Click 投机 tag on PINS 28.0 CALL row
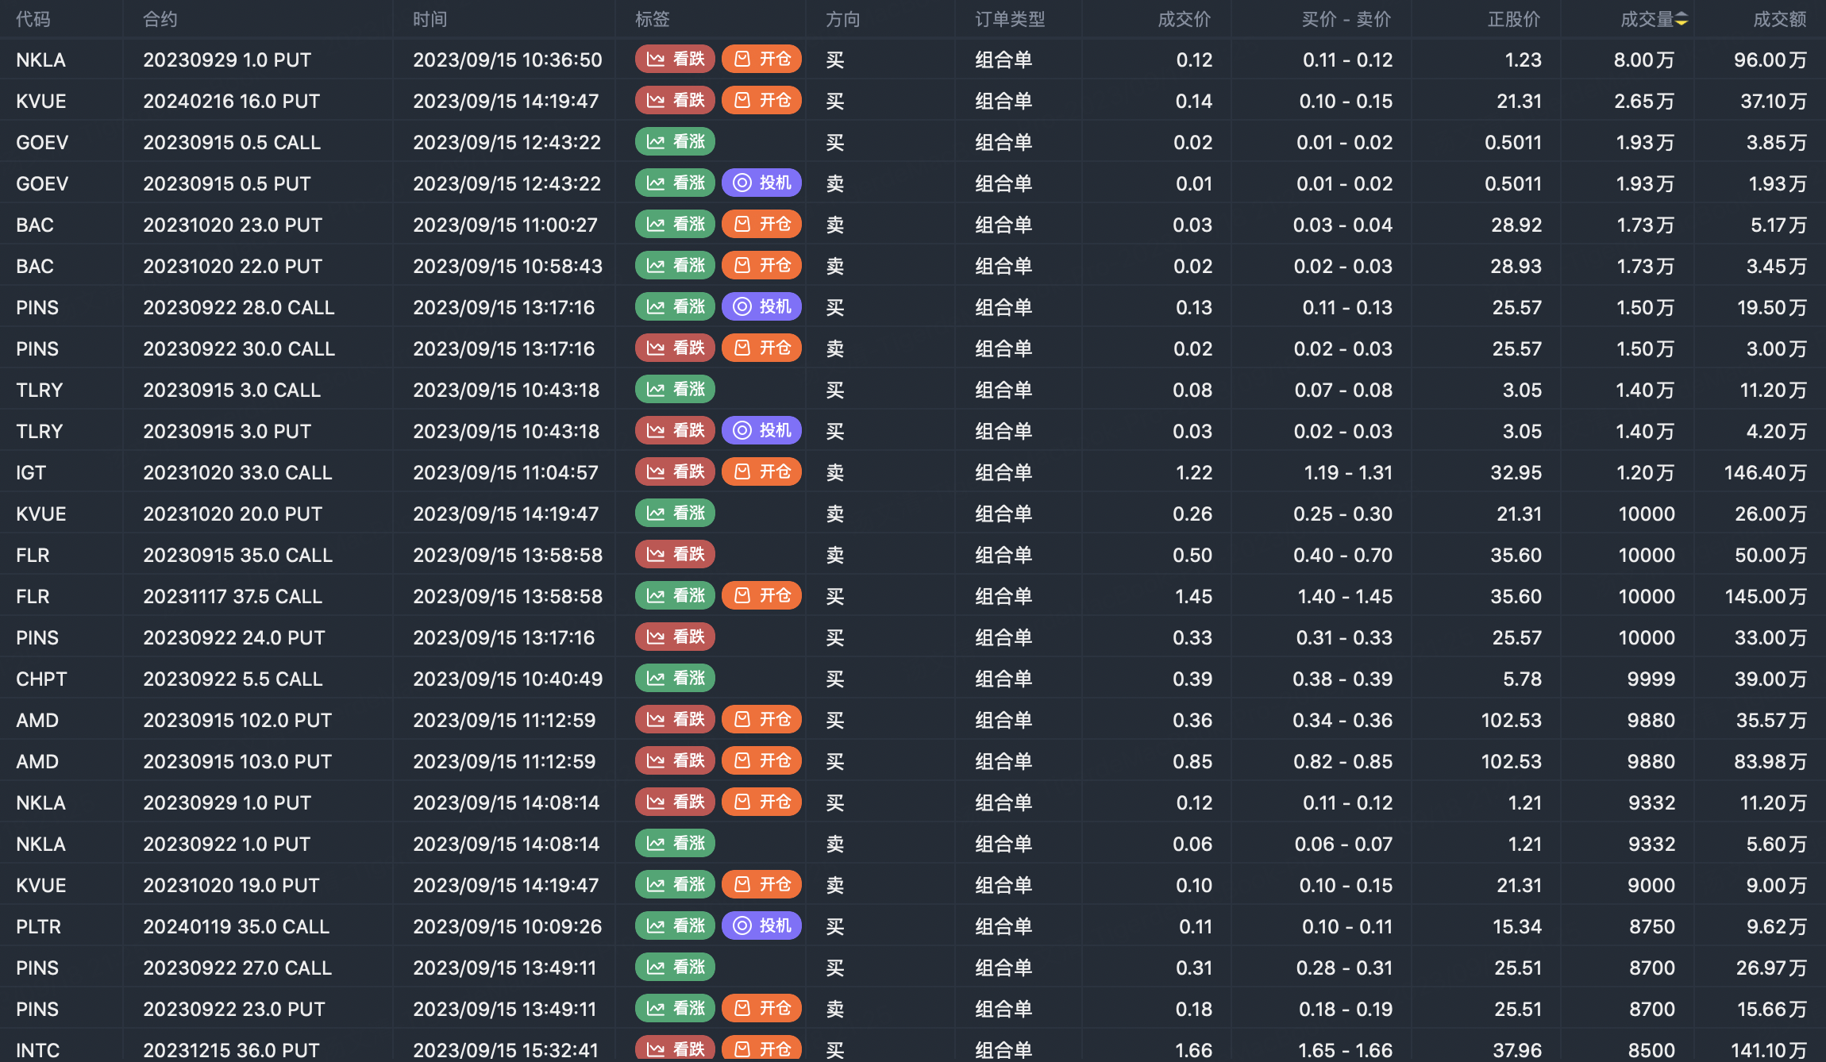1826x1062 pixels. pyautogui.click(x=761, y=307)
